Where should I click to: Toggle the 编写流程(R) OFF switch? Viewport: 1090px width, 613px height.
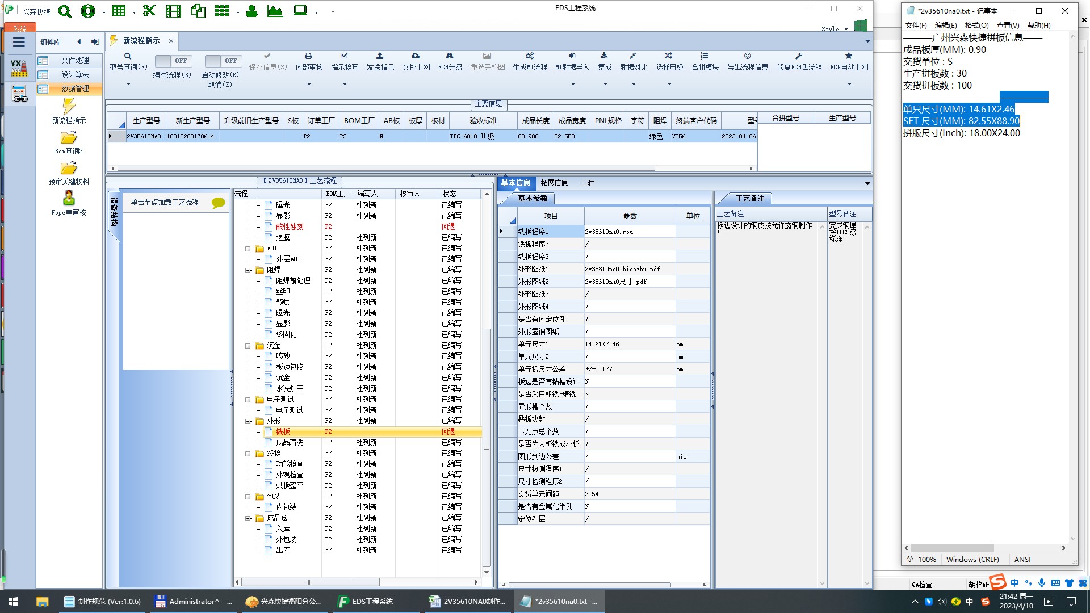coord(173,61)
